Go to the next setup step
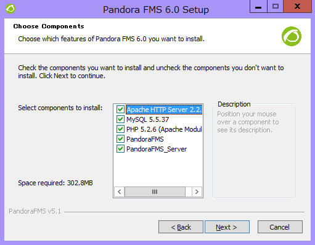315x245 pixels. (227, 227)
